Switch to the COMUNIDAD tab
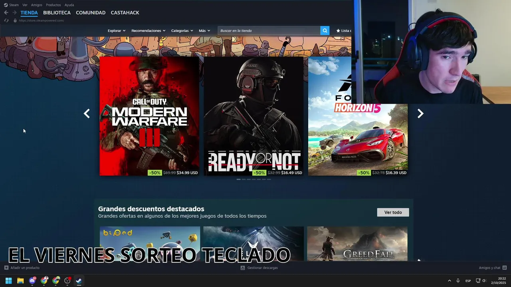 click(91, 13)
